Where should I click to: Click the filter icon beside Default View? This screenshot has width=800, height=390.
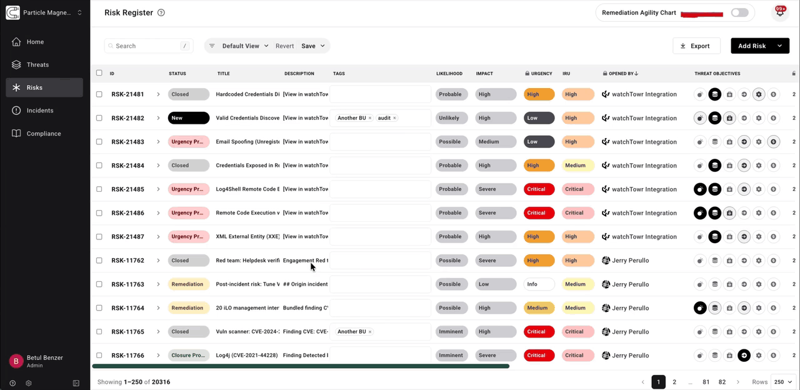coord(212,46)
